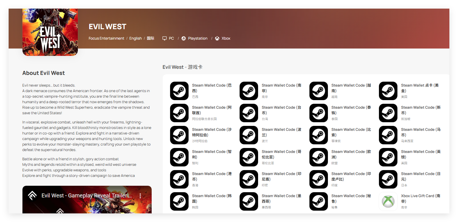458x222 pixels.
Task: Open Steam Wallet Code (欧洲) EU link
Action: click(351, 154)
